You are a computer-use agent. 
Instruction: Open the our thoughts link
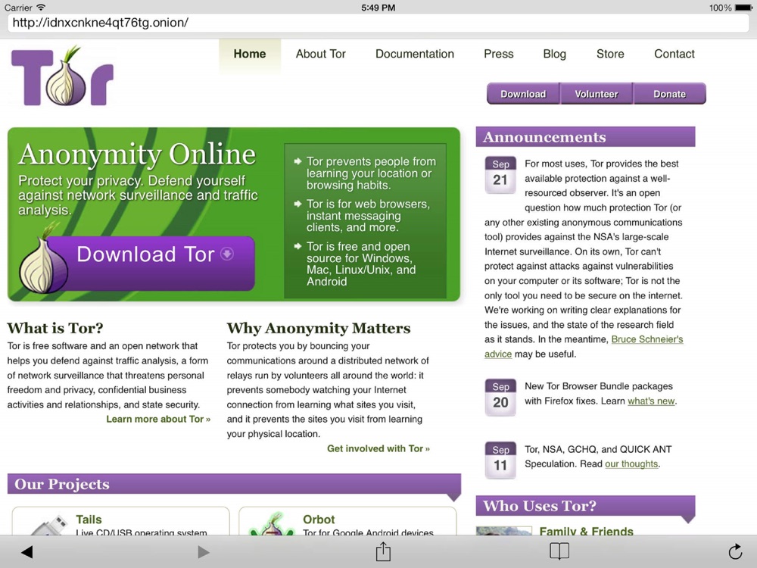coord(631,464)
